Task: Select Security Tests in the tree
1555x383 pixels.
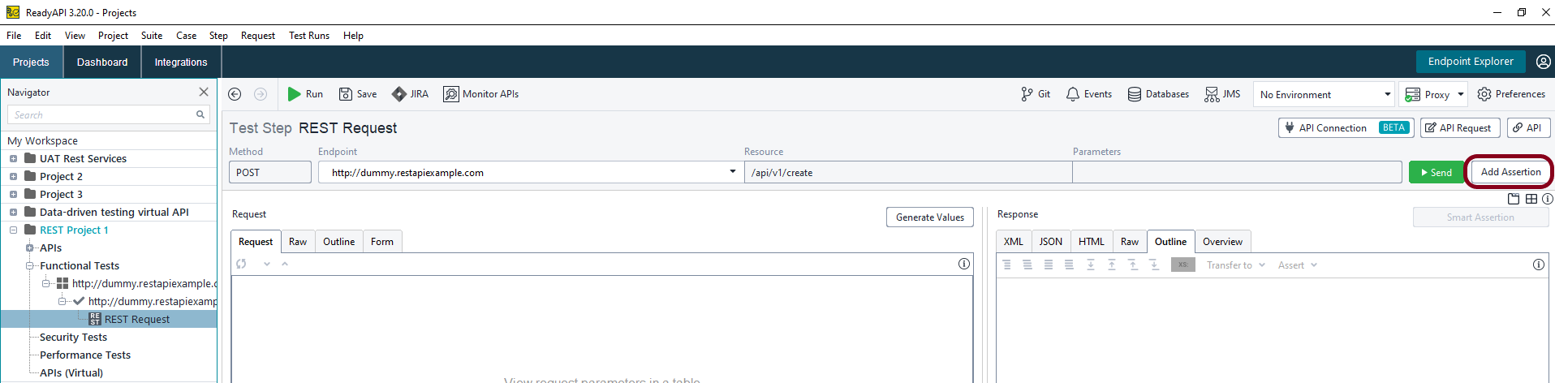Action: [x=73, y=338]
